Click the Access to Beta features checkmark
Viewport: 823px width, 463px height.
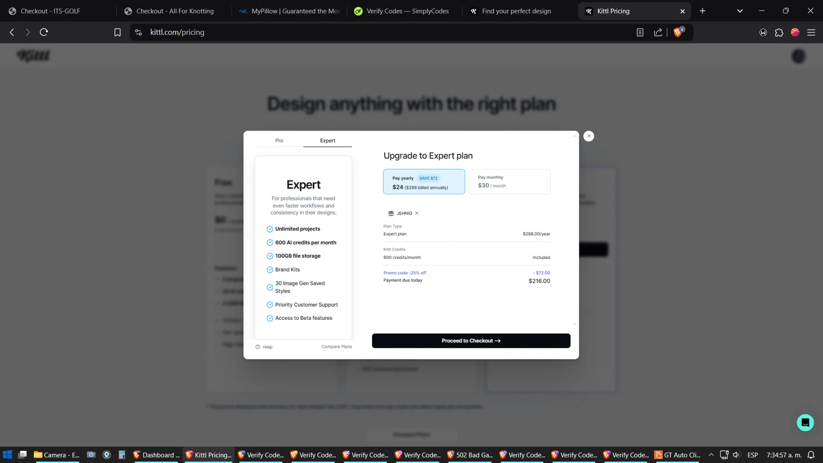270,318
